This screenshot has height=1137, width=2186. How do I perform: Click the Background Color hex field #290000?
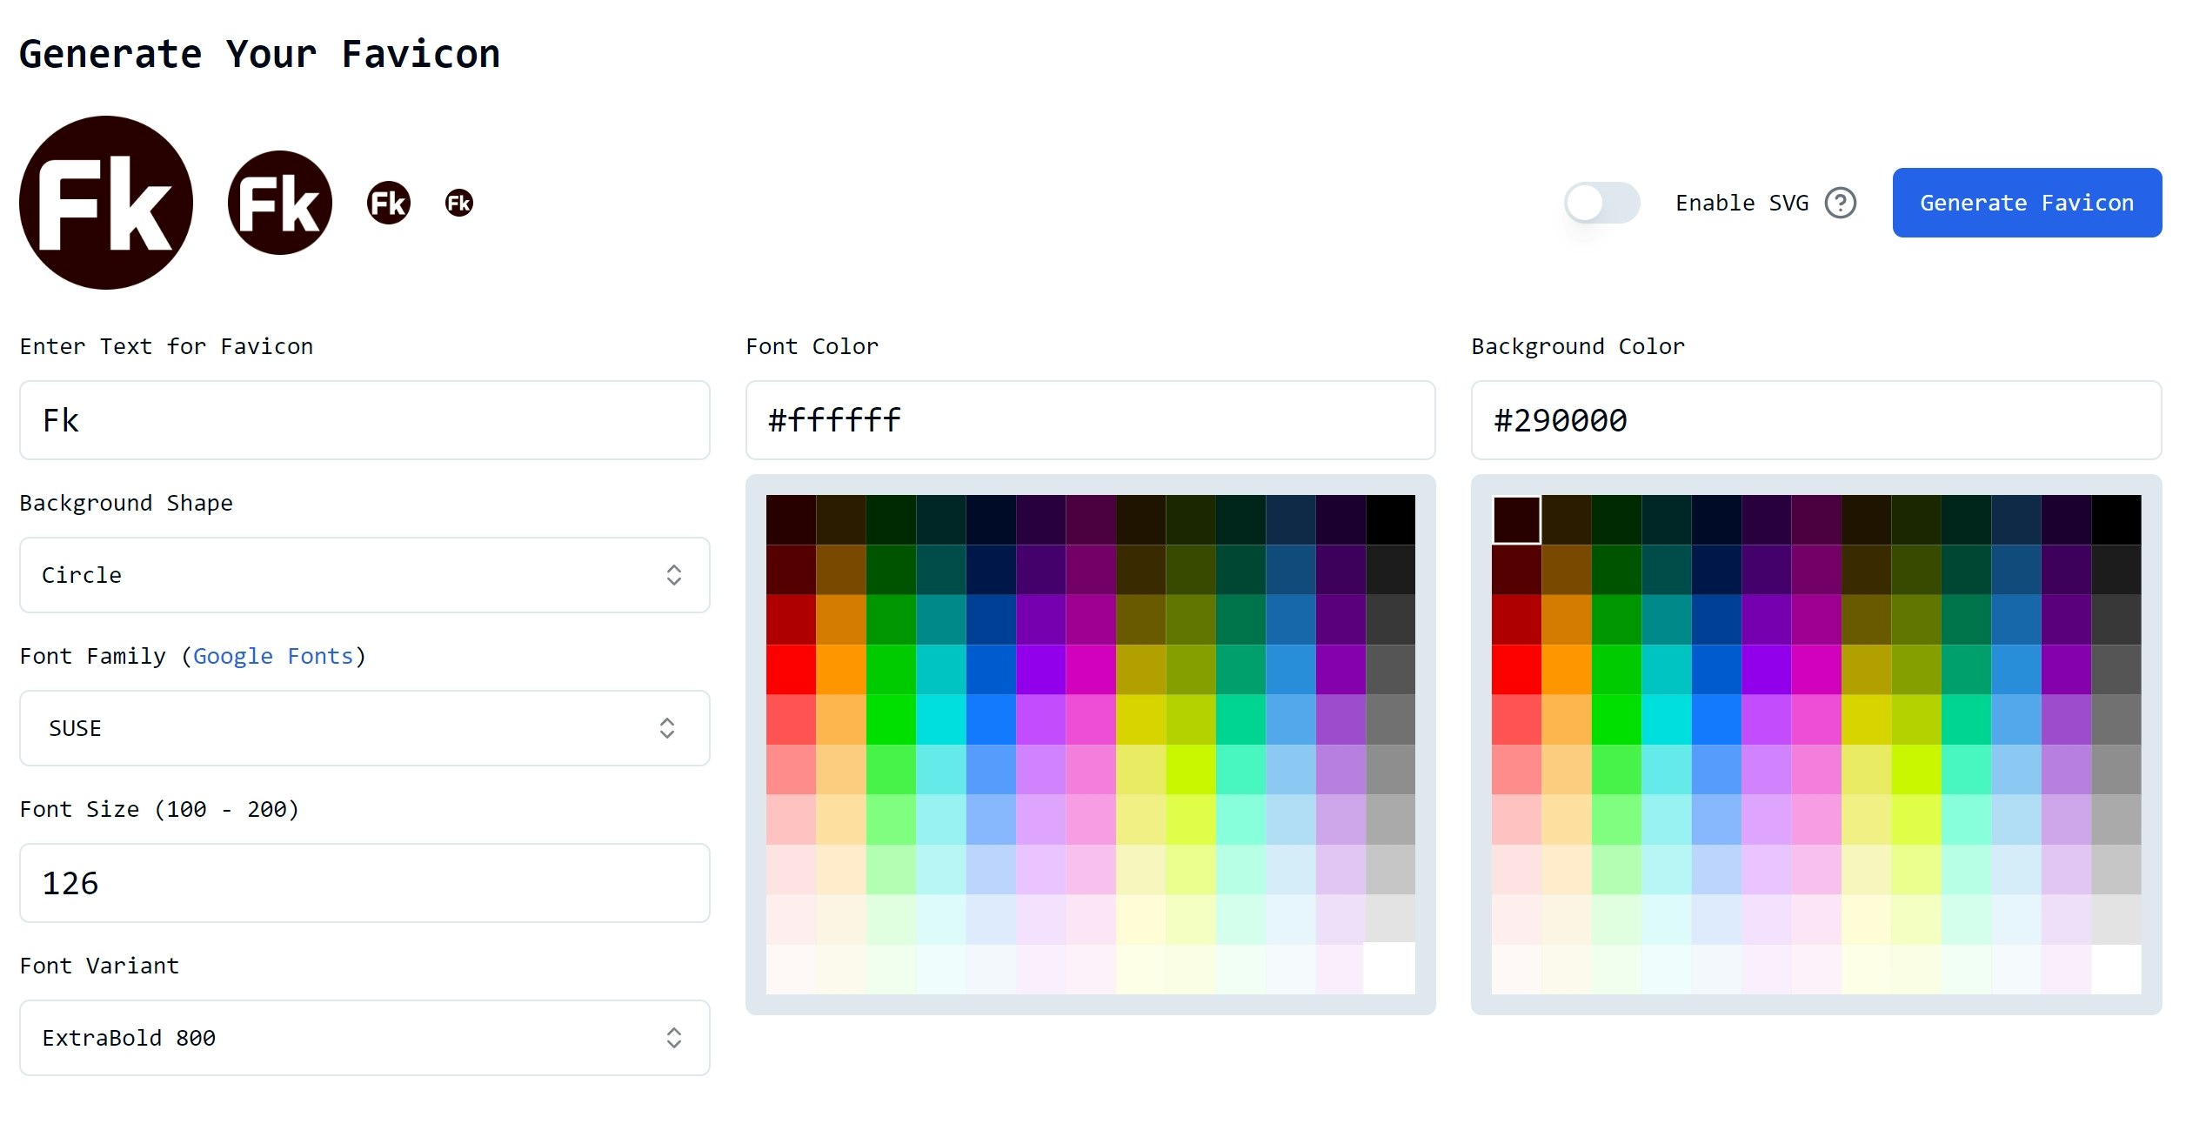1816,420
